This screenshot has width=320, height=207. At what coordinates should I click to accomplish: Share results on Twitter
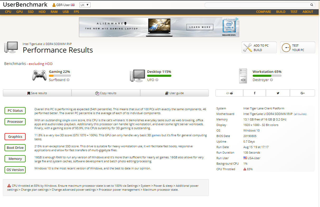coord(278,93)
